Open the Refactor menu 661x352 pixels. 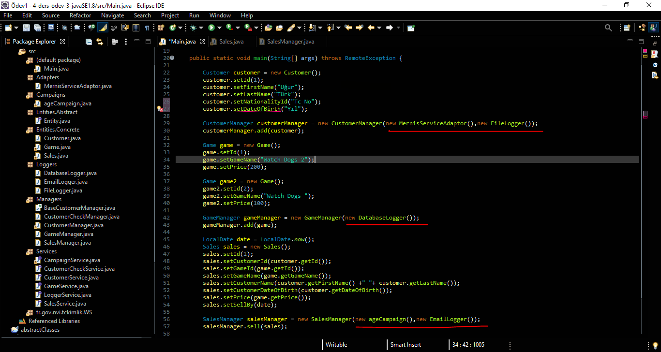[x=80, y=15]
